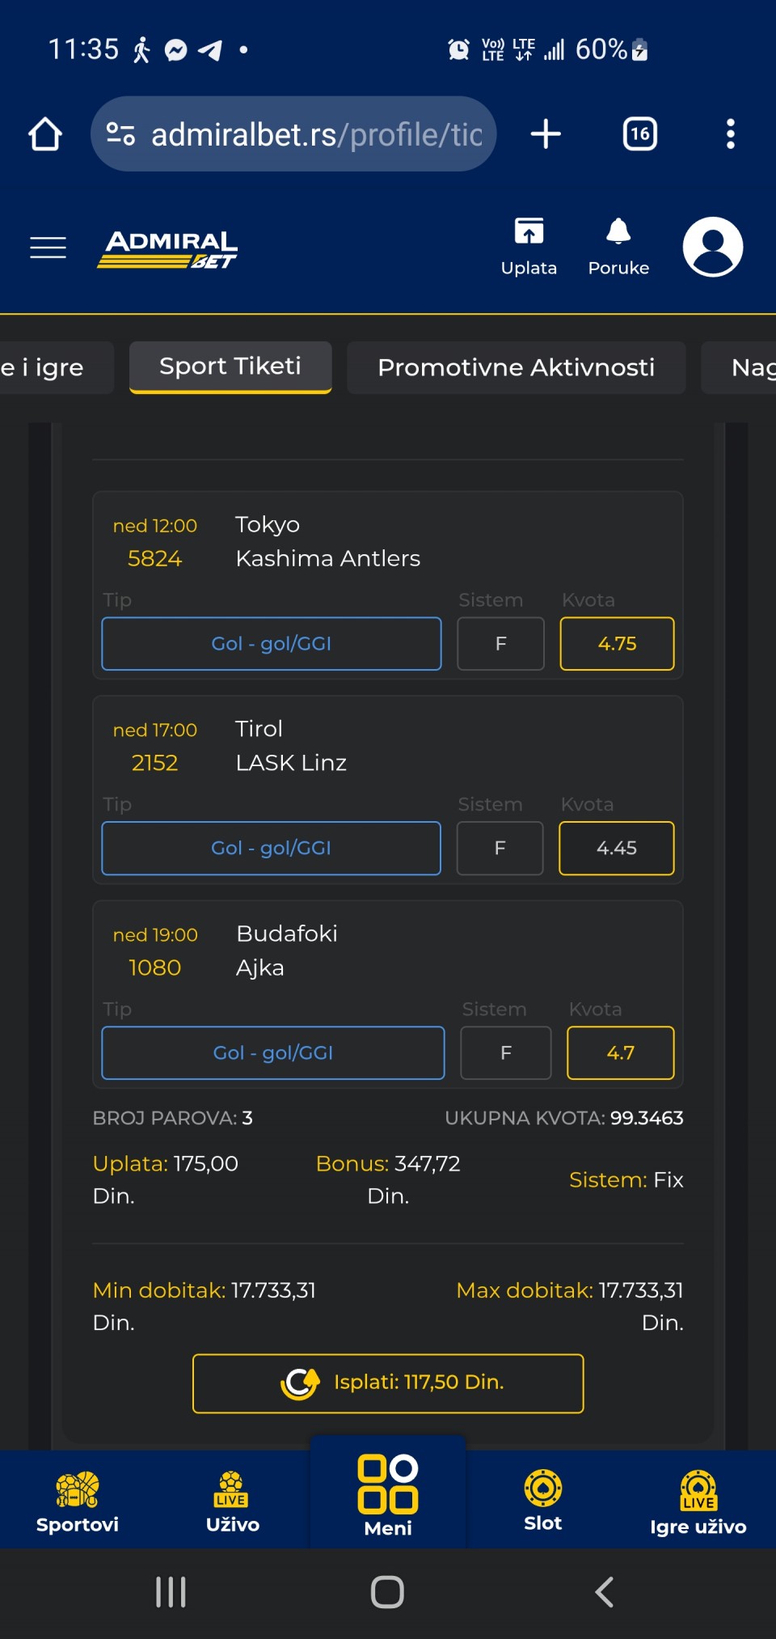This screenshot has height=1639, width=776.
Task: Cash out with Isplati 117,50 Din.
Action: (388, 1383)
